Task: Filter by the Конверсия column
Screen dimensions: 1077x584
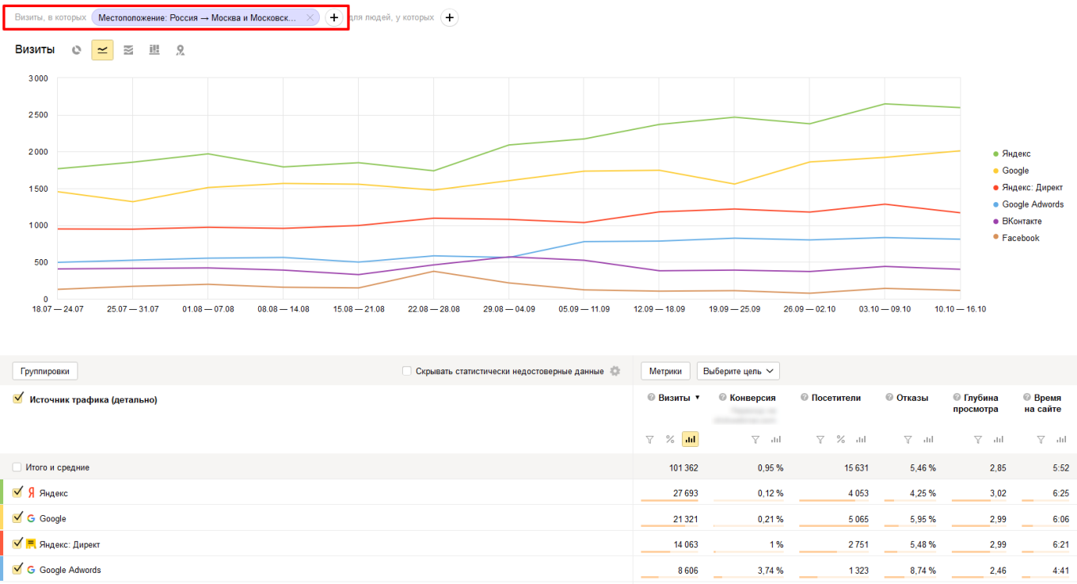Action: pyautogui.click(x=755, y=439)
